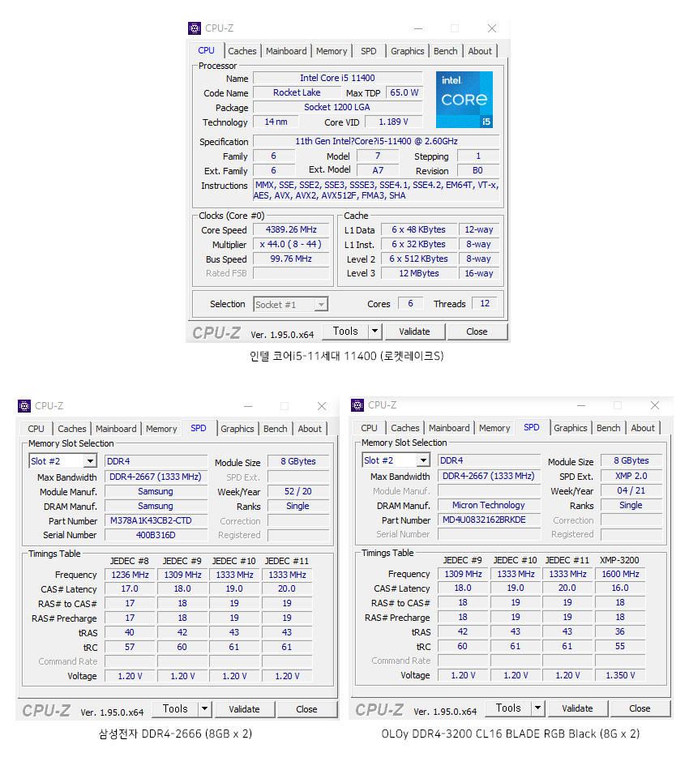Open Tools dropdown arrow in Samsung SPD window
Viewport: 689px width, 770px height.
(205, 709)
